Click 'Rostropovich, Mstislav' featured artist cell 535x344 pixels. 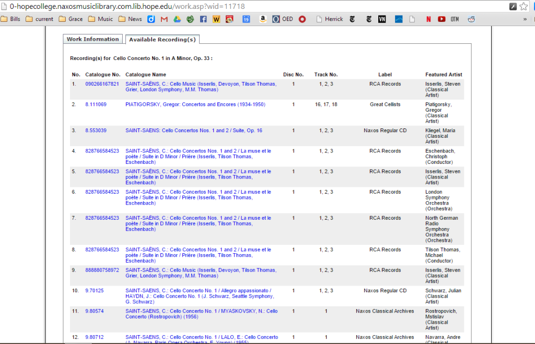[441, 319]
